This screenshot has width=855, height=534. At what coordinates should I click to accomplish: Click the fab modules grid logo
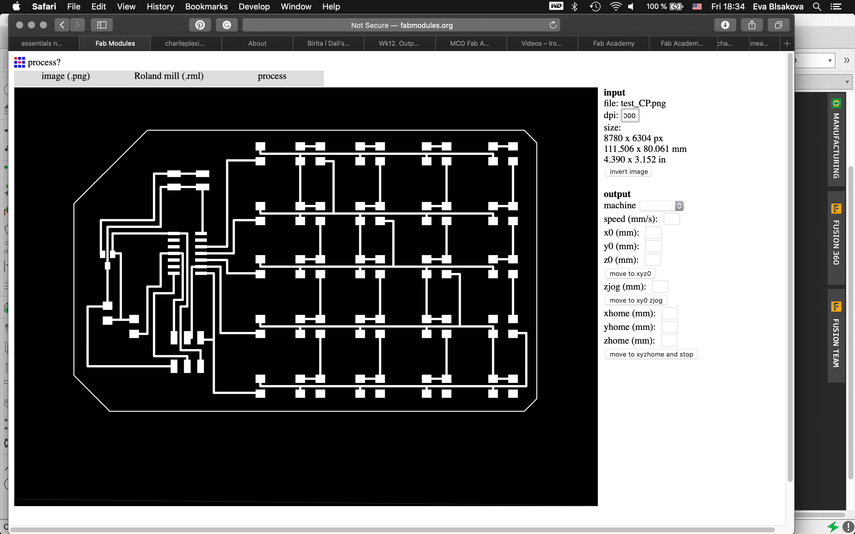tap(19, 62)
